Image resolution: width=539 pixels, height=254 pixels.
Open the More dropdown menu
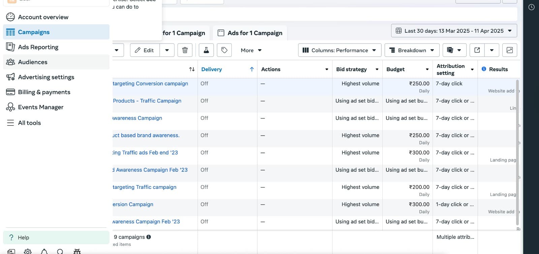251,50
